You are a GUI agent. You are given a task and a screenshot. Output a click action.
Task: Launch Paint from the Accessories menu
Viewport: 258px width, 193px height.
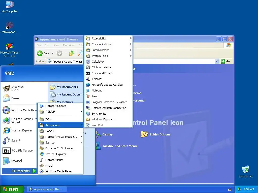[108, 96]
